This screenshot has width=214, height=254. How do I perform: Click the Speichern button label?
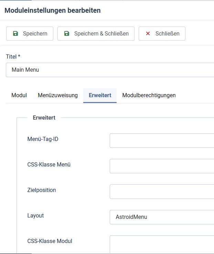[35, 33]
